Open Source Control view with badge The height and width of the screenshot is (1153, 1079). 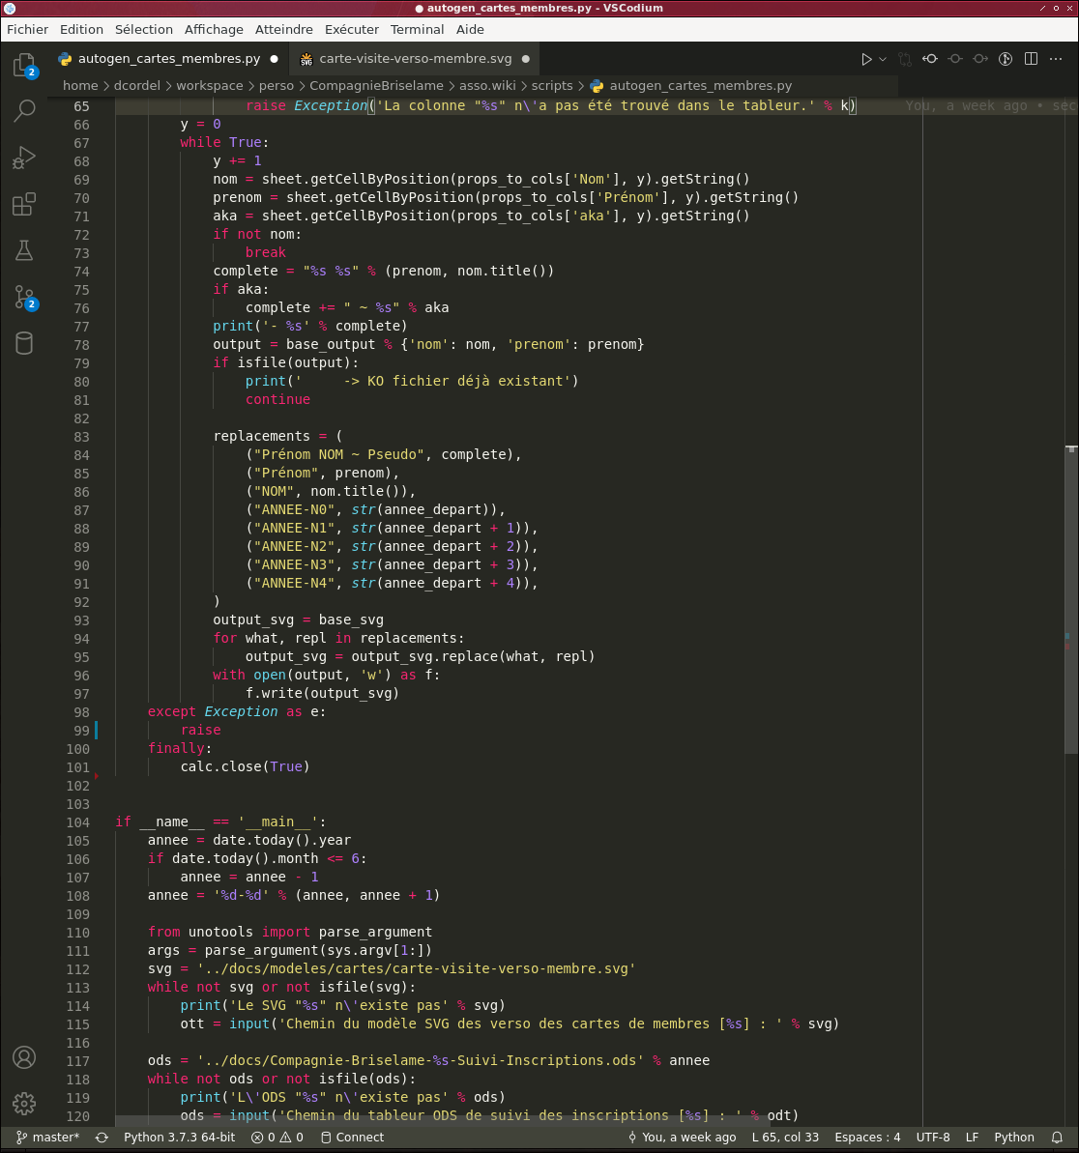(23, 297)
